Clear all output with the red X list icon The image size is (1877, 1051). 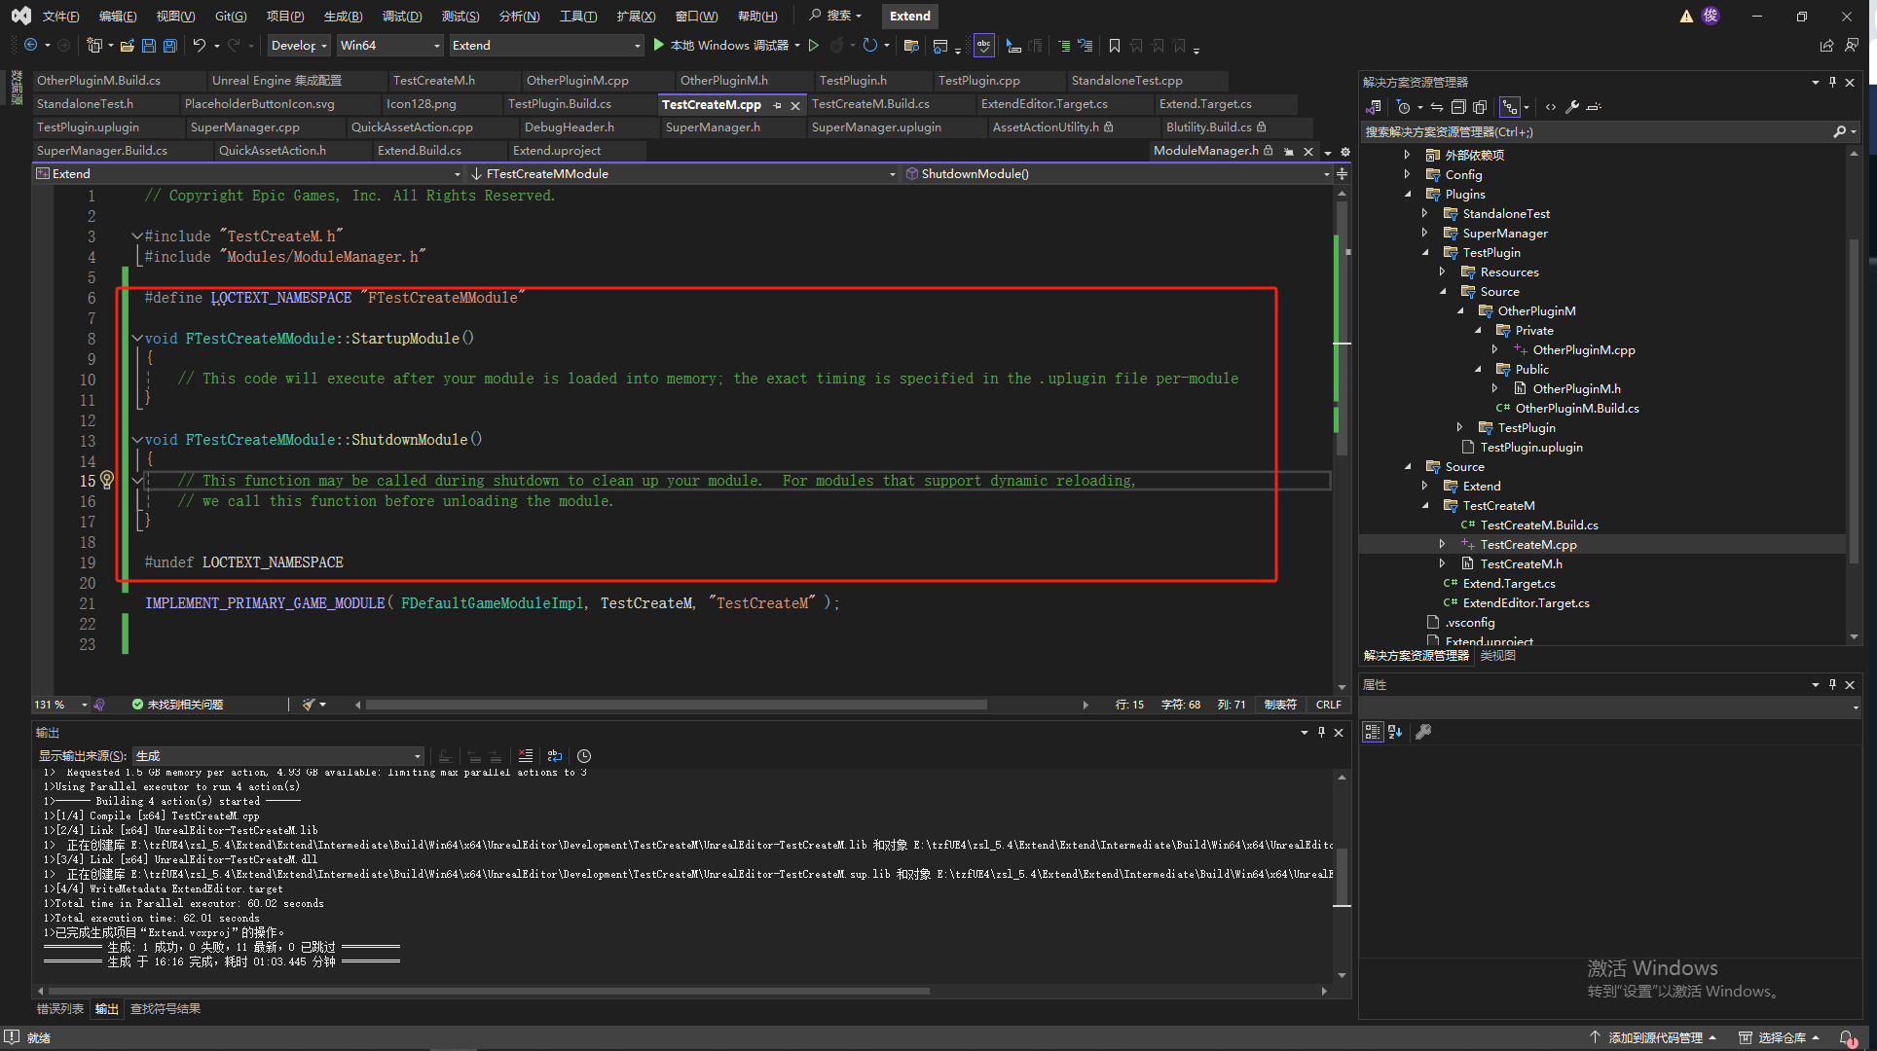click(526, 756)
